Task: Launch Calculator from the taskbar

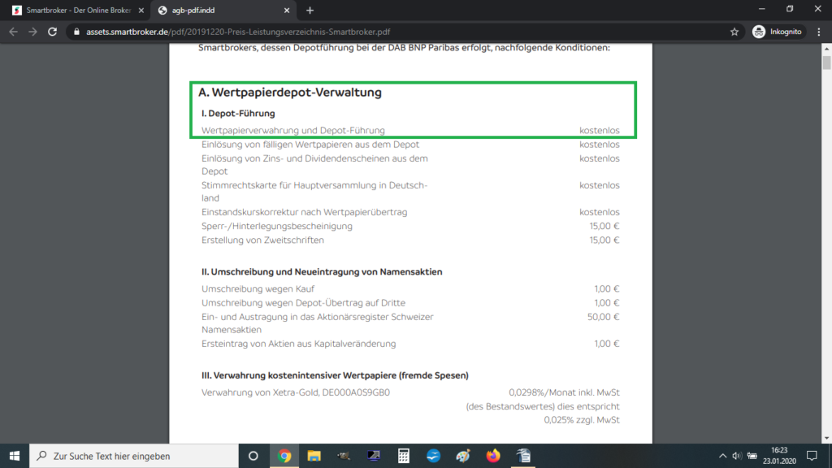Action: (403, 456)
